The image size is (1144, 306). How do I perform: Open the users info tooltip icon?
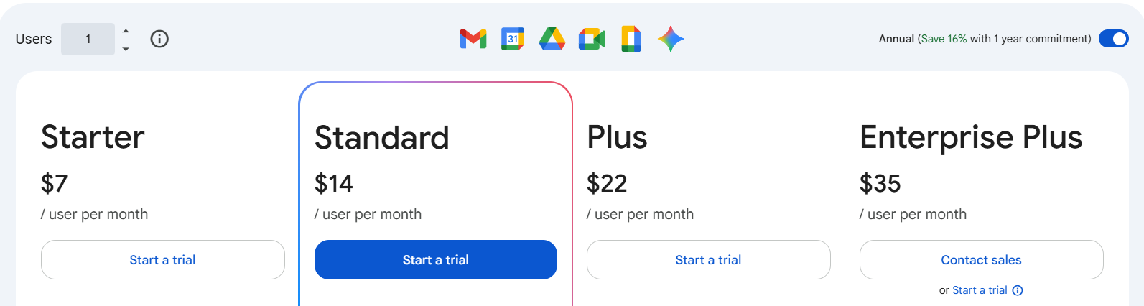tap(159, 39)
